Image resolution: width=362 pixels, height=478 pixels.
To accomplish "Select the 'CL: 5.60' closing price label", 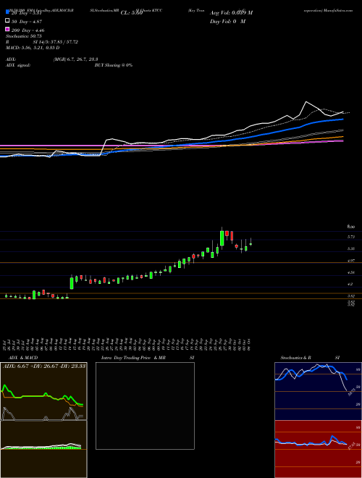I will pos(132,13).
